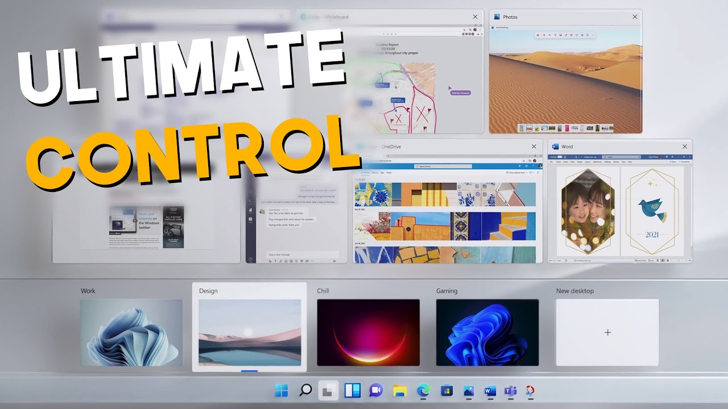Screen dimensions: 728x409
Task: Open Microsoft Edge from the taskbar
Action: point(423,390)
